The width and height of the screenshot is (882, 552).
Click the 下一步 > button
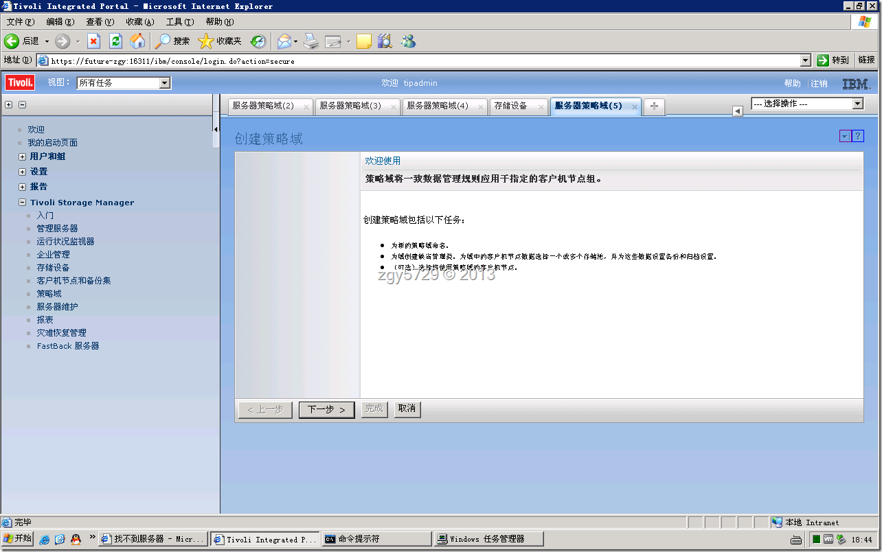327,409
